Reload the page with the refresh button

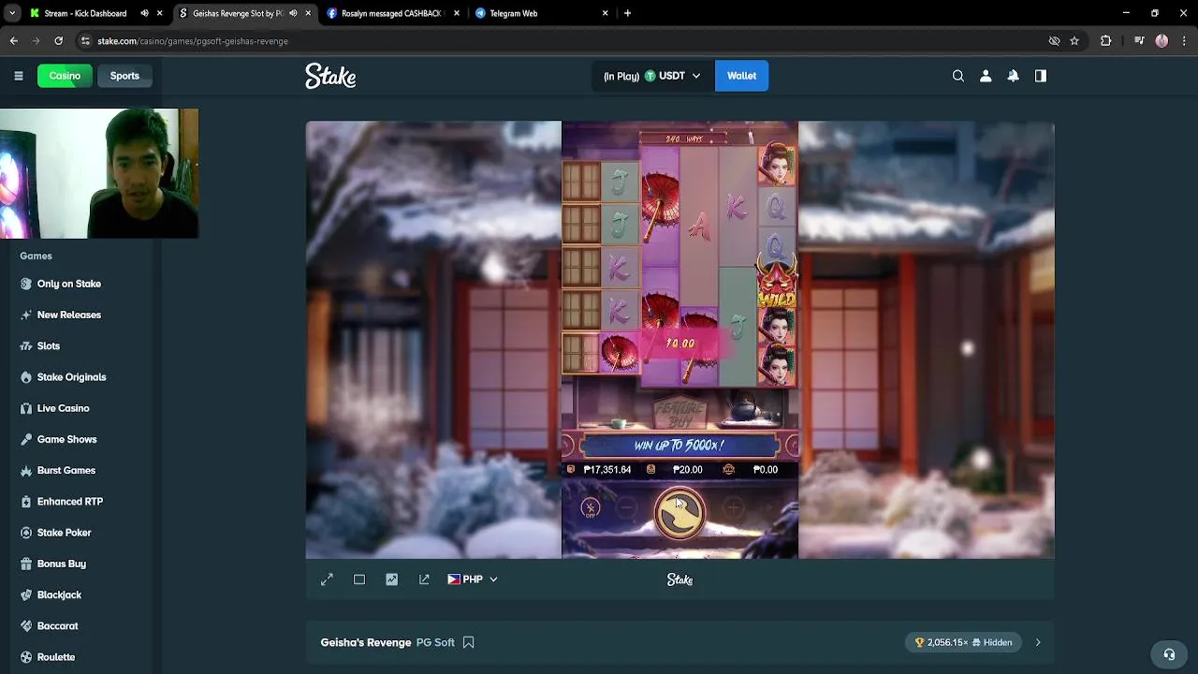[58, 41]
